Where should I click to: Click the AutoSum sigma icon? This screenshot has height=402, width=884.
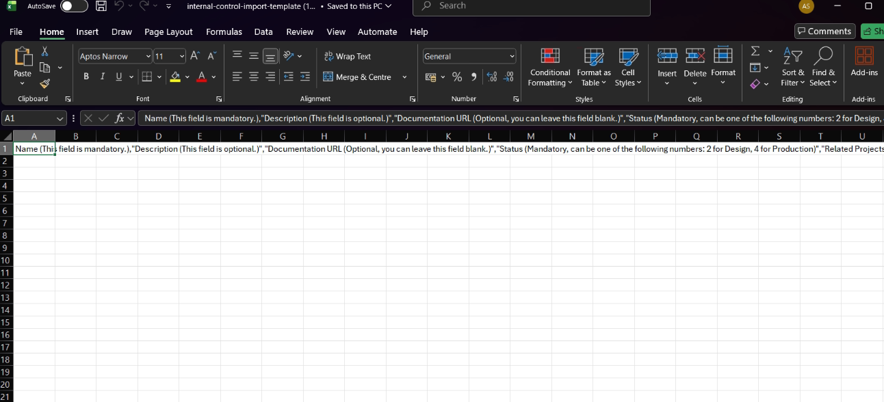click(755, 51)
